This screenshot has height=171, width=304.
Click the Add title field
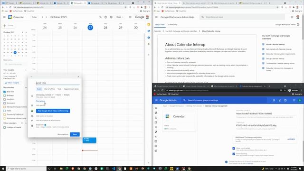pyautogui.click(x=58, y=83)
